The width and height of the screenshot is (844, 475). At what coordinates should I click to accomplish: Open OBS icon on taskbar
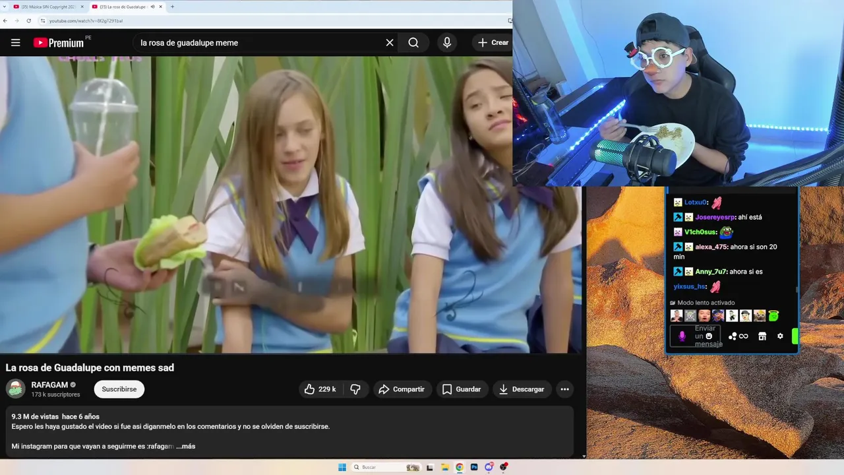[504, 467]
